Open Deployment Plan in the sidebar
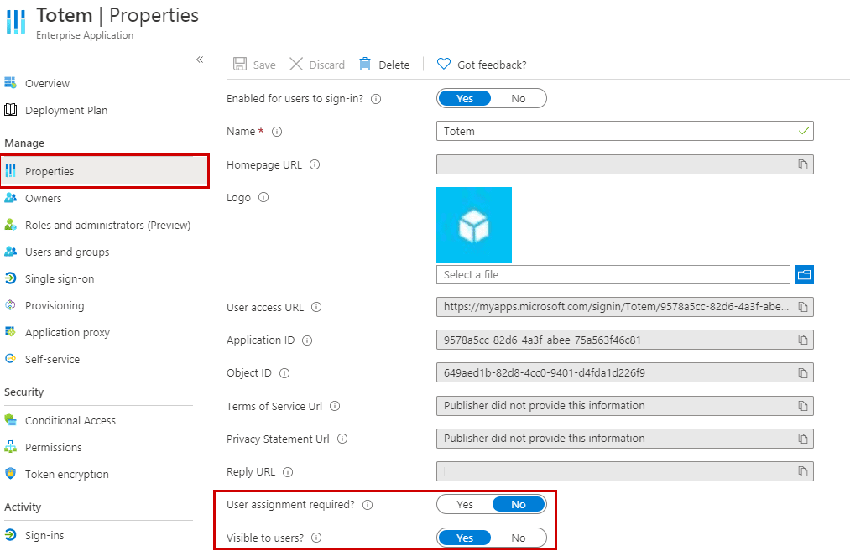 66,110
